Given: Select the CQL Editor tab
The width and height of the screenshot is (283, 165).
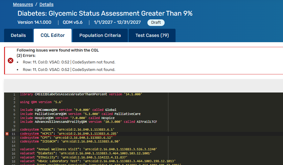Looking at the screenshot, I should (x=52, y=35).
